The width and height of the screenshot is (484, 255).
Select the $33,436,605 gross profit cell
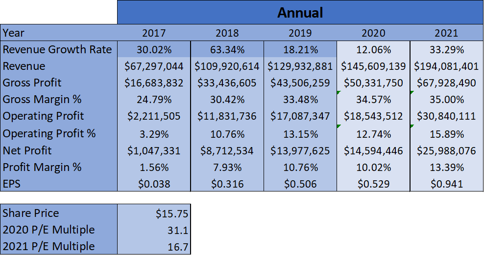point(227,83)
